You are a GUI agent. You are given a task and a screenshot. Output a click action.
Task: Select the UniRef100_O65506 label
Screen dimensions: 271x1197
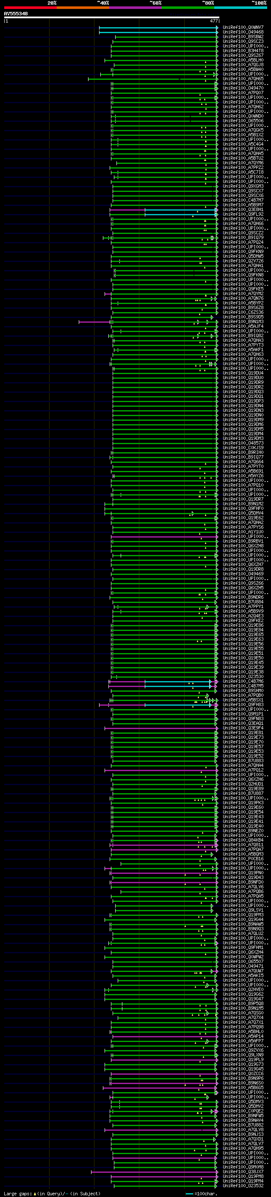pos(243,121)
